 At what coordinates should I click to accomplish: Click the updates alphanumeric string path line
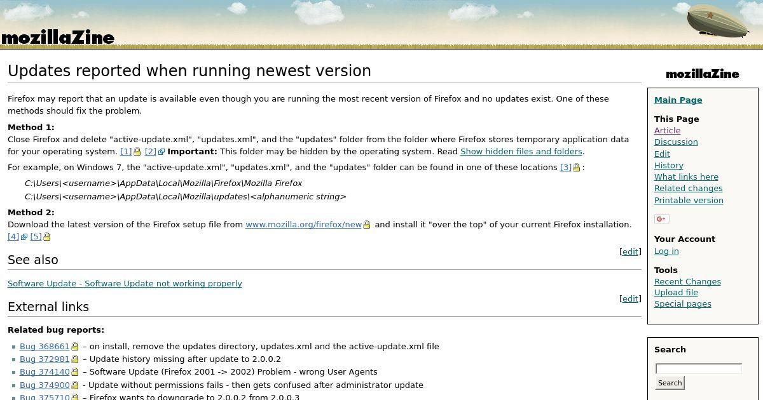(x=186, y=197)
